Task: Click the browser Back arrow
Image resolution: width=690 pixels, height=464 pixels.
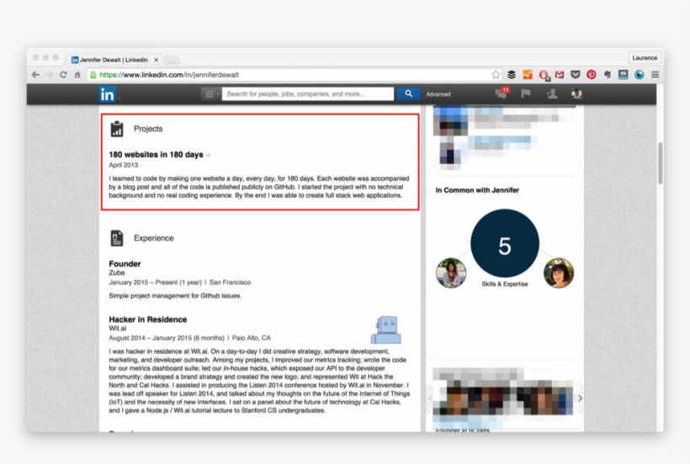Action: 35,75
